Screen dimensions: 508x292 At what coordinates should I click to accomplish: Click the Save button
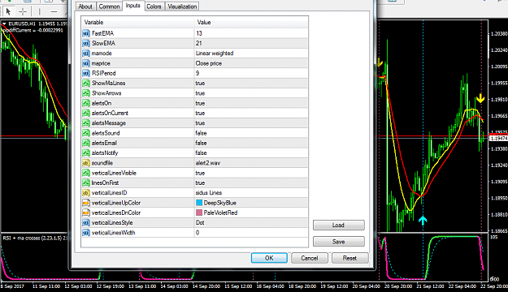(x=339, y=242)
